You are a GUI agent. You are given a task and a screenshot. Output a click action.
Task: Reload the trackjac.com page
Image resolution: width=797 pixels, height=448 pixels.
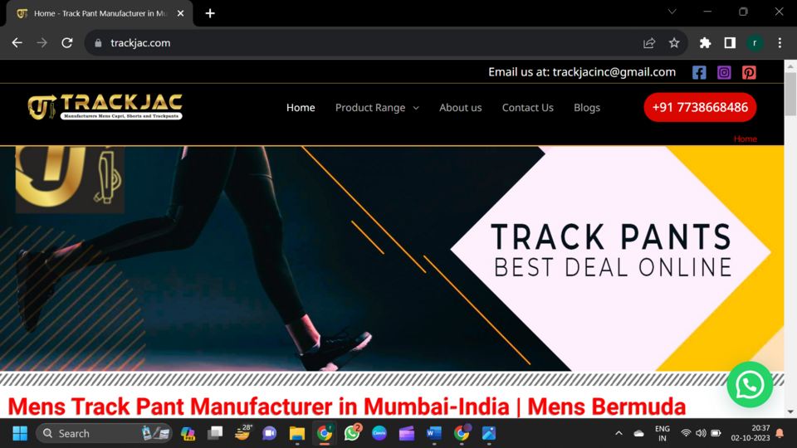[x=67, y=42]
